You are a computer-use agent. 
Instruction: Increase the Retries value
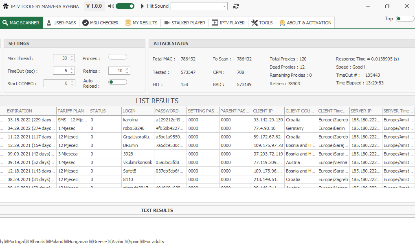127,69
